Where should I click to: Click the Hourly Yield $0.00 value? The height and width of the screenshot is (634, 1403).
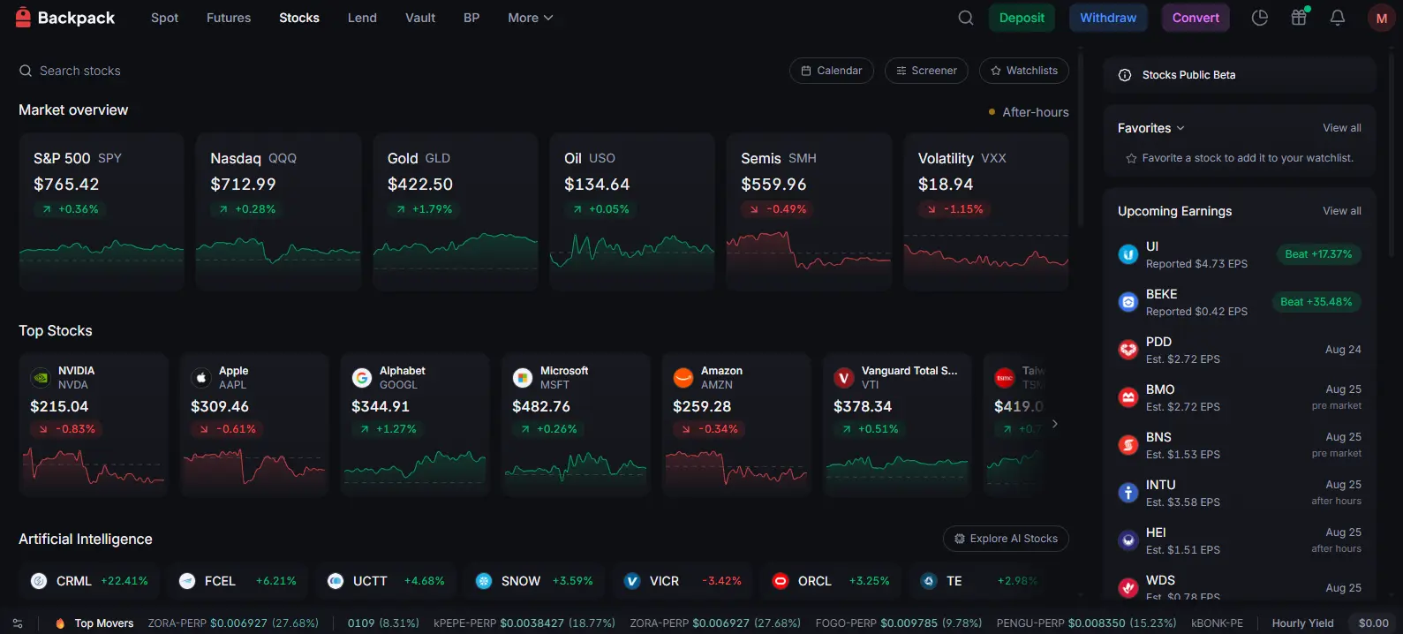(1373, 623)
